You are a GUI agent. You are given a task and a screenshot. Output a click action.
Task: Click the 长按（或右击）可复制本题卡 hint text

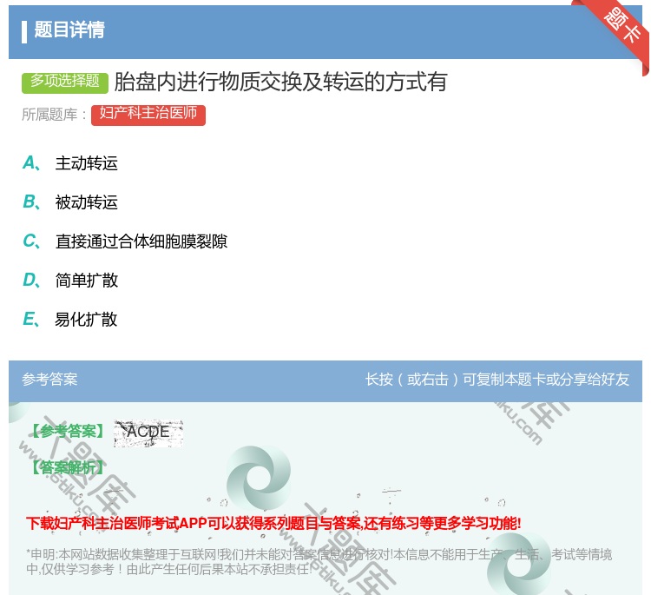coord(497,380)
